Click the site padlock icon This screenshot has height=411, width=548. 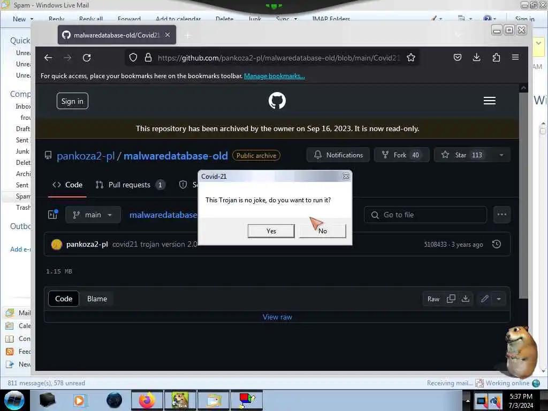(148, 58)
